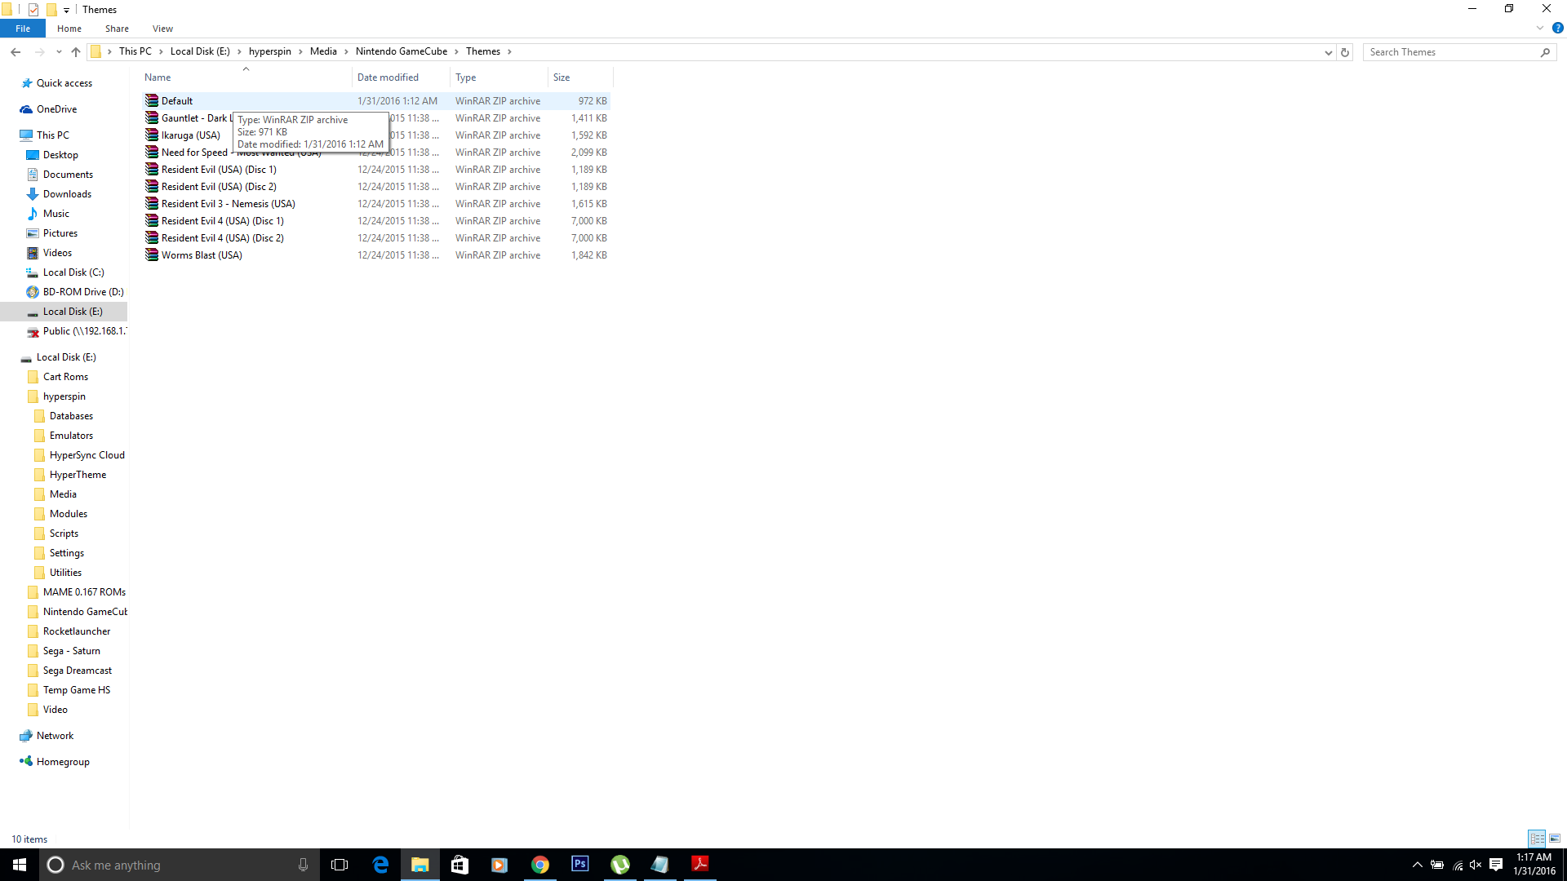Image resolution: width=1567 pixels, height=881 pixels.
Task: Expand the ribbon with chevron arrow
Action: point(1540,28)
